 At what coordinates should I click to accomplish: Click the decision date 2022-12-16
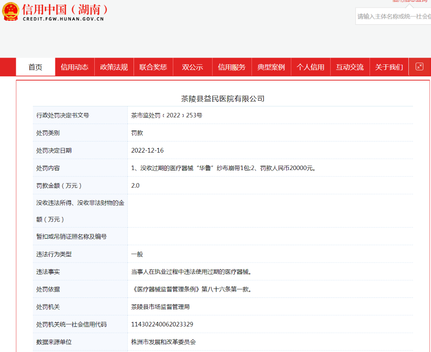click(x=147, y=150)
